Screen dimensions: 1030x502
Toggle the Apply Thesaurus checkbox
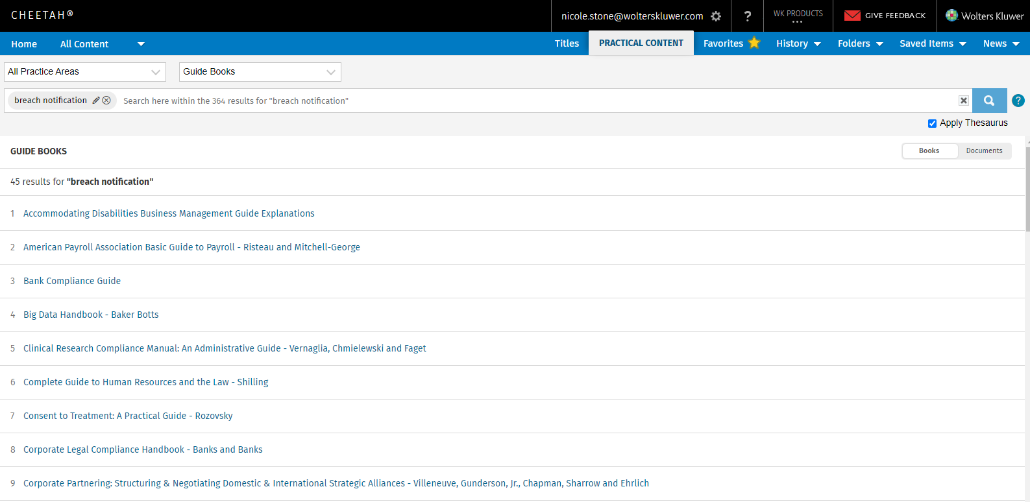[932, 123]
